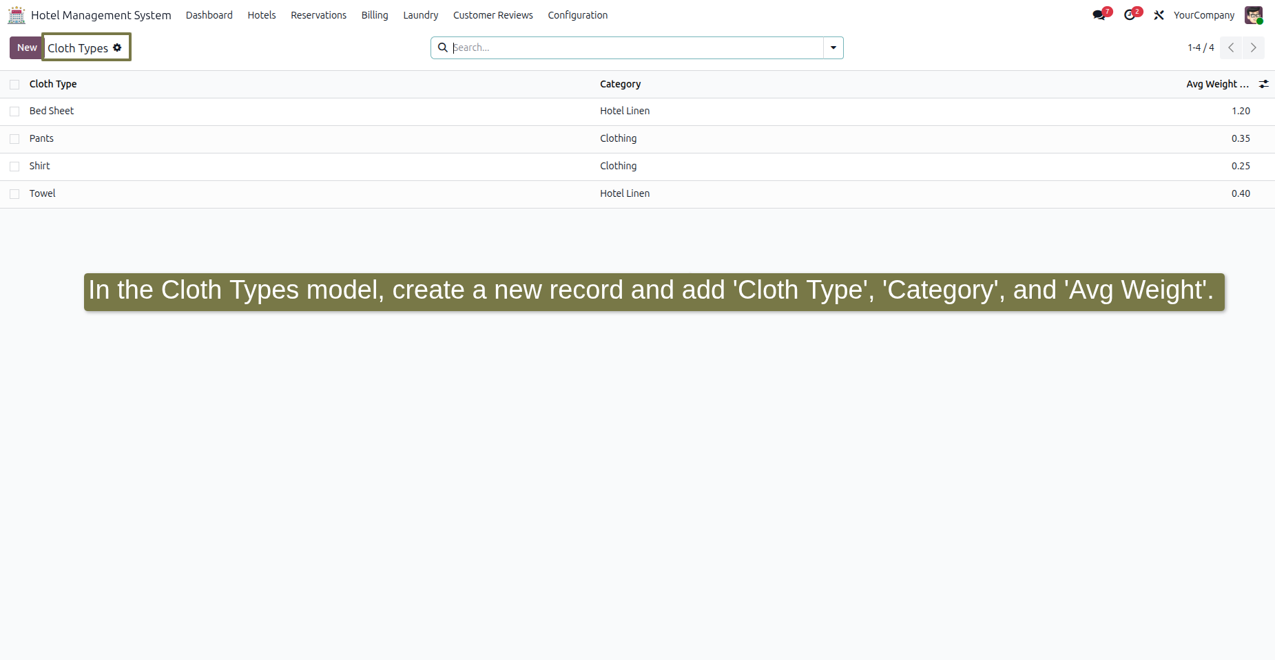This screenshot has height=660, width=1275.
Task: Open the Hotels menu
Action: click(262, 15)
